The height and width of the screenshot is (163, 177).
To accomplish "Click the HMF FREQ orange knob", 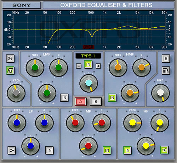I will [118, 68].
